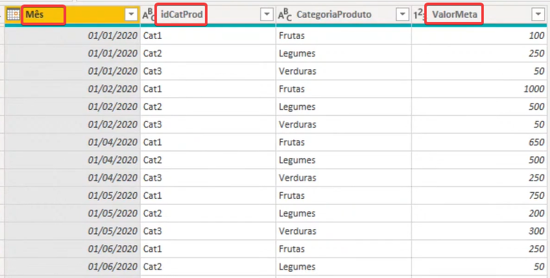Open the idCatProd column filter dropdown
The height and width of the screenshot is (278, 550).
[x=267, y=14]
